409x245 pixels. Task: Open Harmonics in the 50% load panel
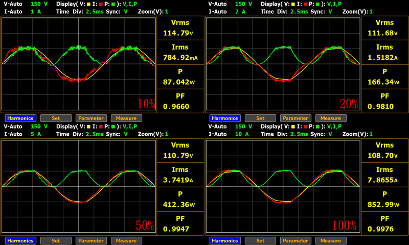(20, 240)
